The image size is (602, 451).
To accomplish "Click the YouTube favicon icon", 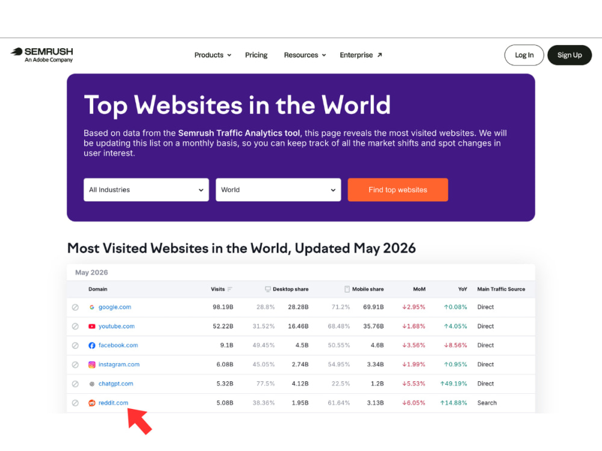I will pos(92,327).
